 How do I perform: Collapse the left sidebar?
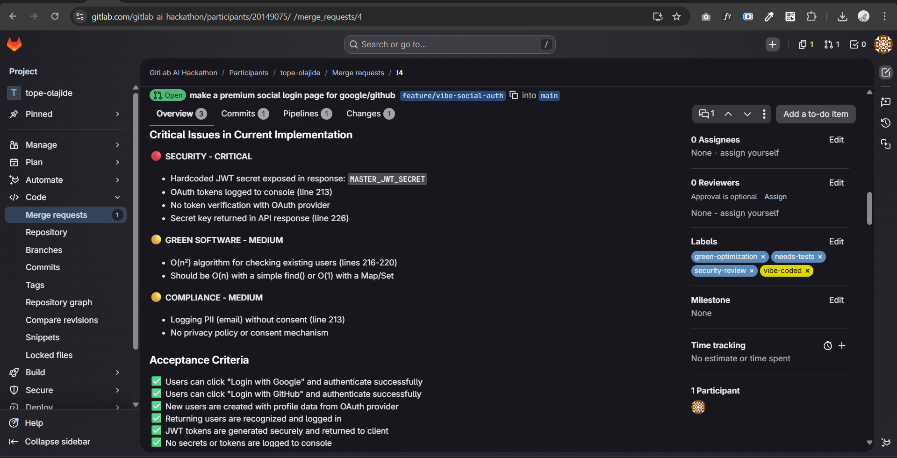(x=50, y=442)
